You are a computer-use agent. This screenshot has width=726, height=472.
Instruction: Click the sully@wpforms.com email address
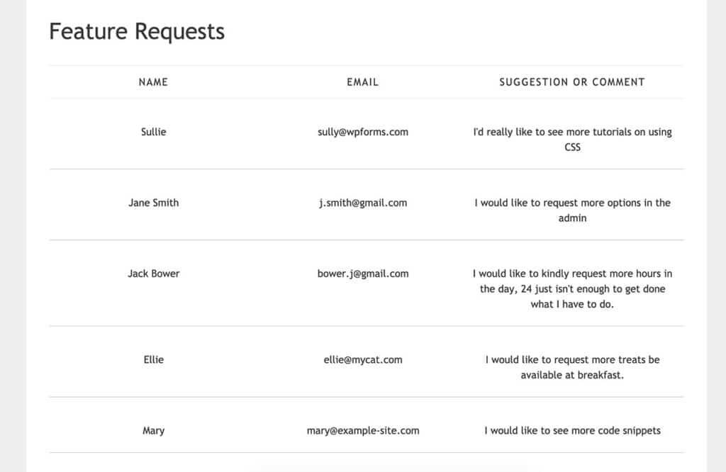point(363,132)
